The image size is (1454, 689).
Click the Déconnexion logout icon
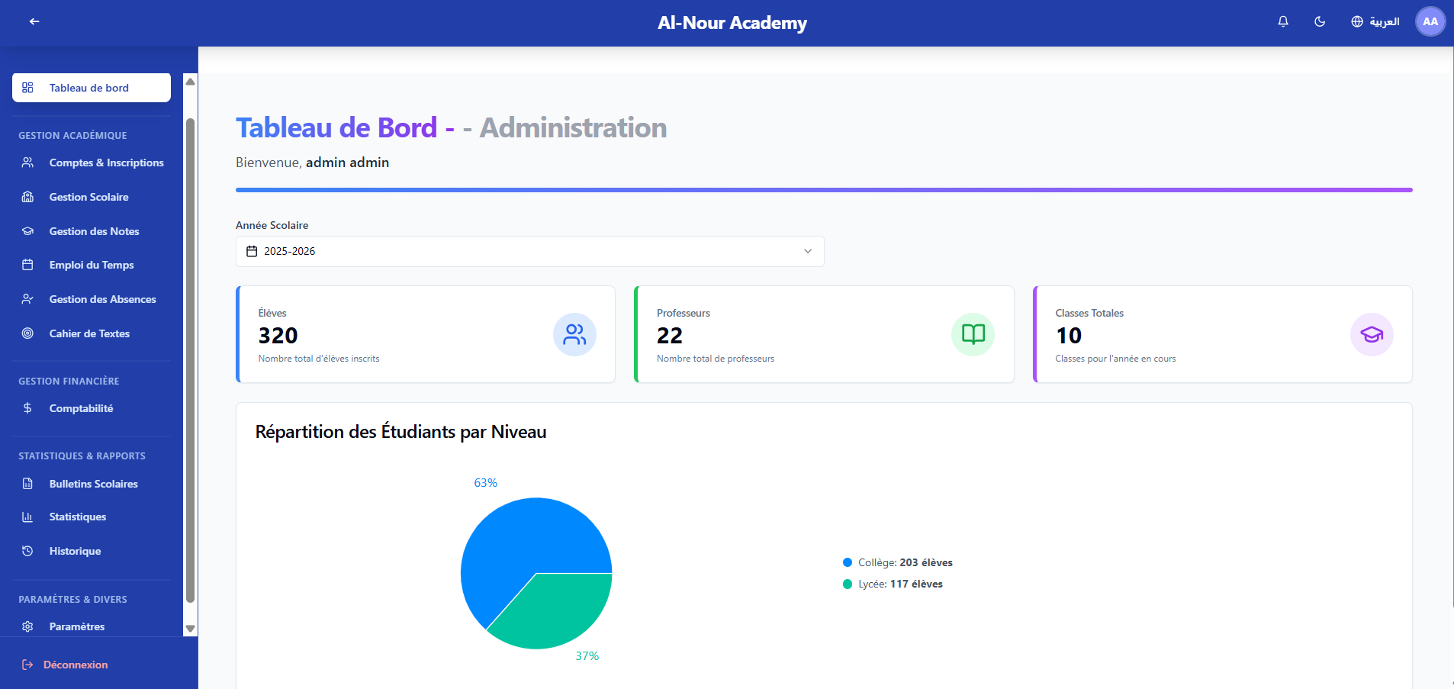[x=27, y=665]
